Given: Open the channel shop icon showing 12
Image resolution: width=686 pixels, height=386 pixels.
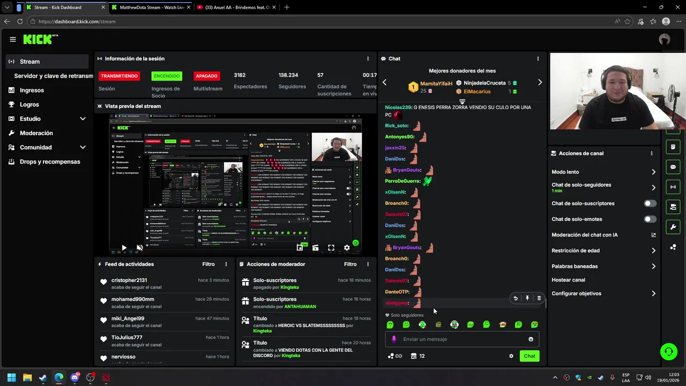Looking at the screenshot, I should pos(417,356).
